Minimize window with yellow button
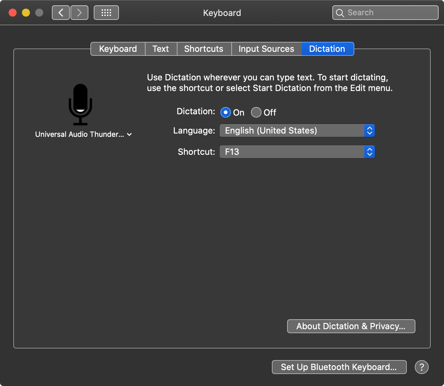 coord(26,13)
